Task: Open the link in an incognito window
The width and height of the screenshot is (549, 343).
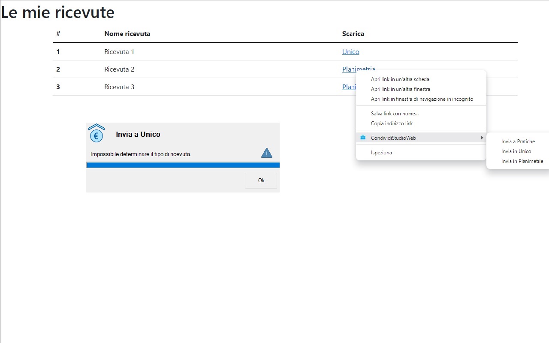Action: click(422, 99)
